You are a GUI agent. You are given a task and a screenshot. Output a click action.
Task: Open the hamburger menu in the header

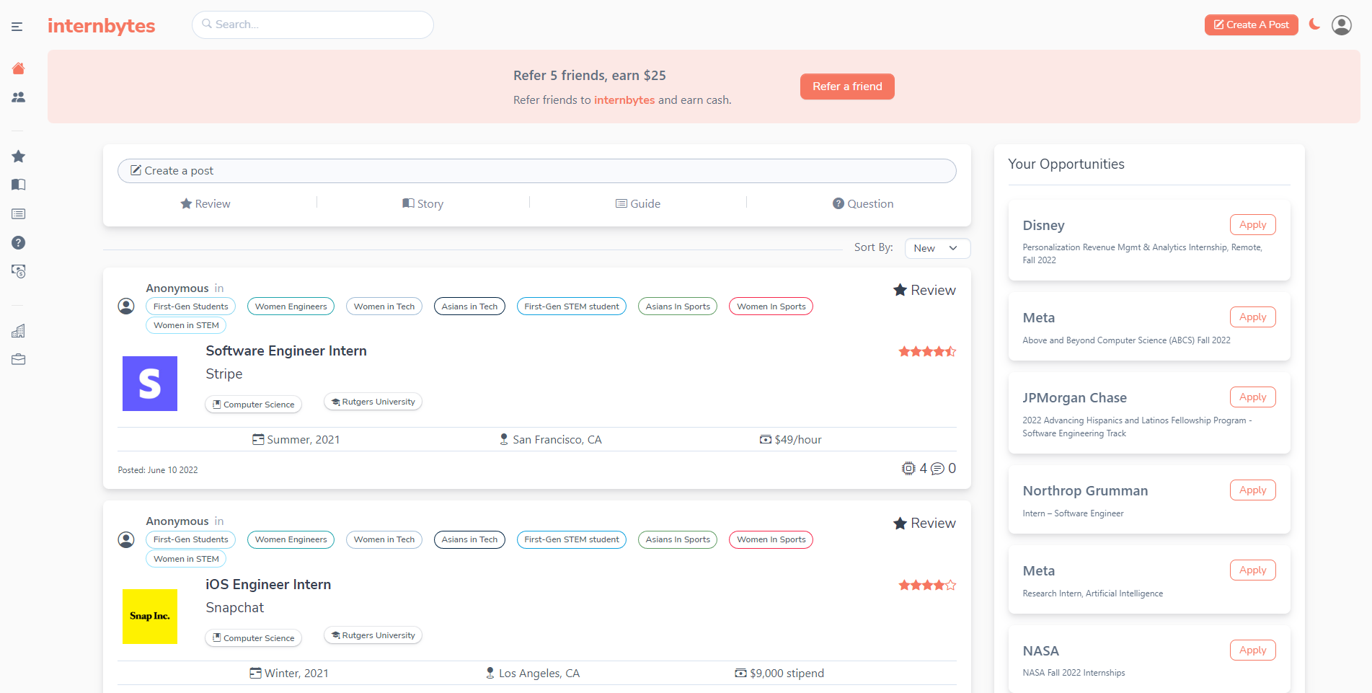[x=17, y=27]
